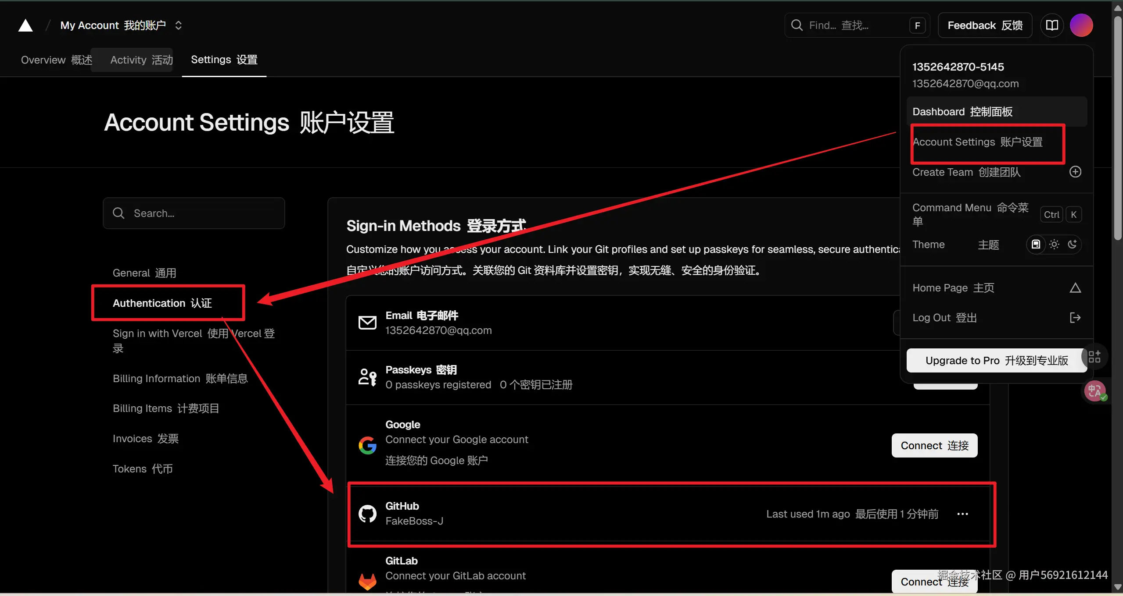
Task: Focus the settings Search field
Action: pyautogui.click(x=194, y=213)
